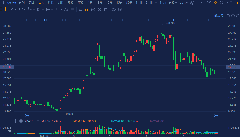The height and width of the screenshot is (137, 240).
Task: Delete drawings with the trash icon
Action: (105, 9)
